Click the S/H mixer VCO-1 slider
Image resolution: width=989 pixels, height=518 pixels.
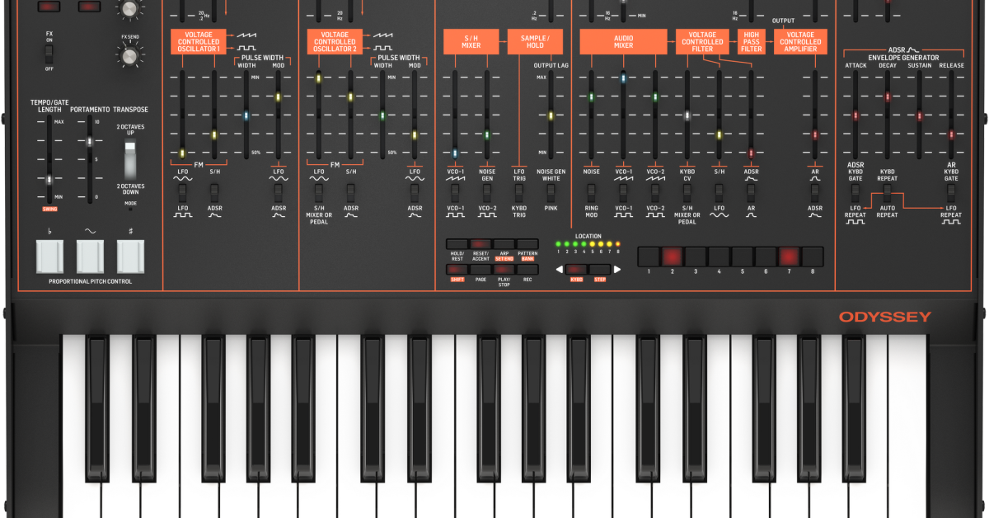coord(454,153)
